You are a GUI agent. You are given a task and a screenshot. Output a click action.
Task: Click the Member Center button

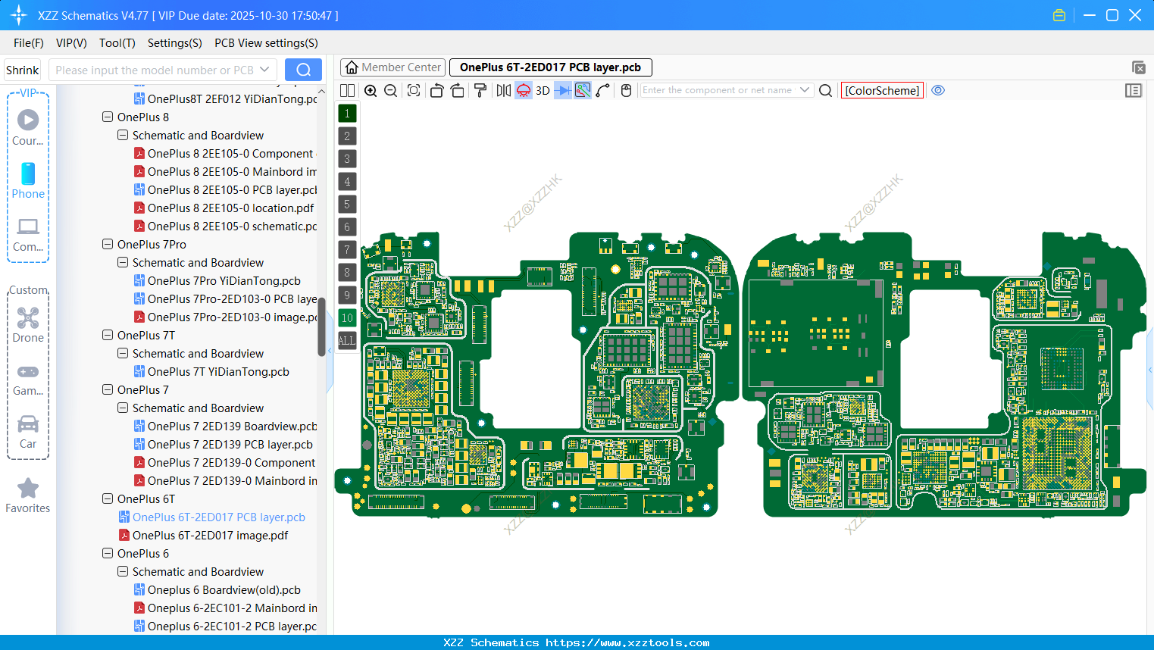[x=392, y=67]
